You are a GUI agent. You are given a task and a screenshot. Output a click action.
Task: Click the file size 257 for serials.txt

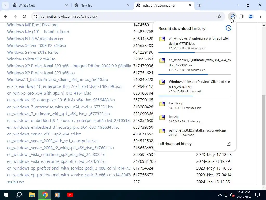coord(136,182)
